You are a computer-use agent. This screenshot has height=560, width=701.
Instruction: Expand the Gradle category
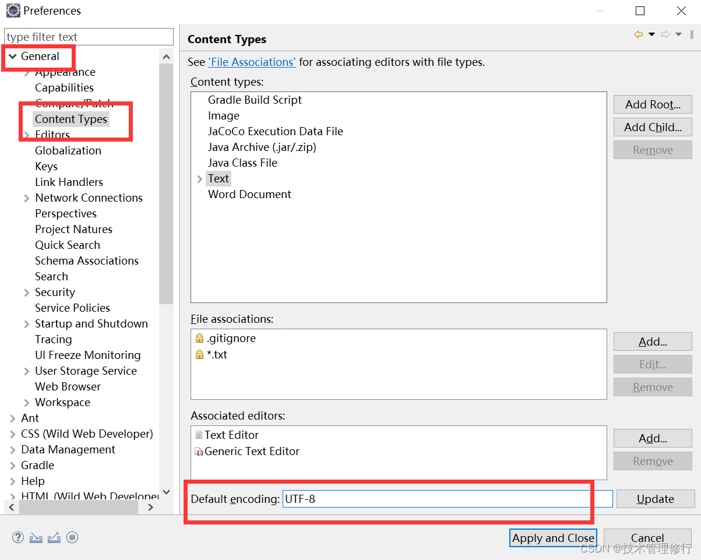[13, 466]
